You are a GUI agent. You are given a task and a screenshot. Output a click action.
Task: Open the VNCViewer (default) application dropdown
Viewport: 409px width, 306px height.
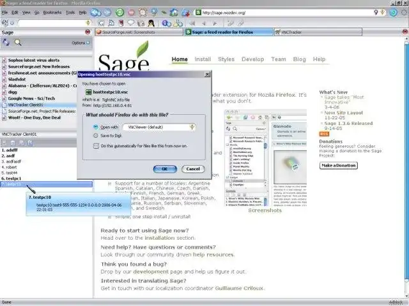tap(159, 127)
